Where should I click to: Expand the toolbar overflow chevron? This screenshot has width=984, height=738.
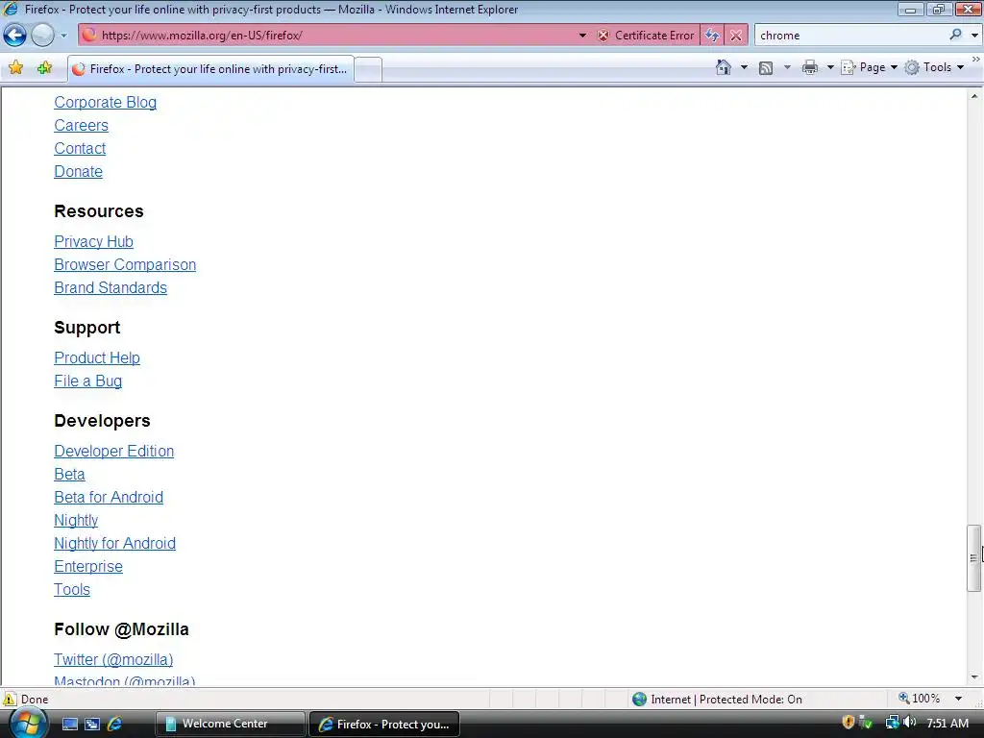coord(976,59)
